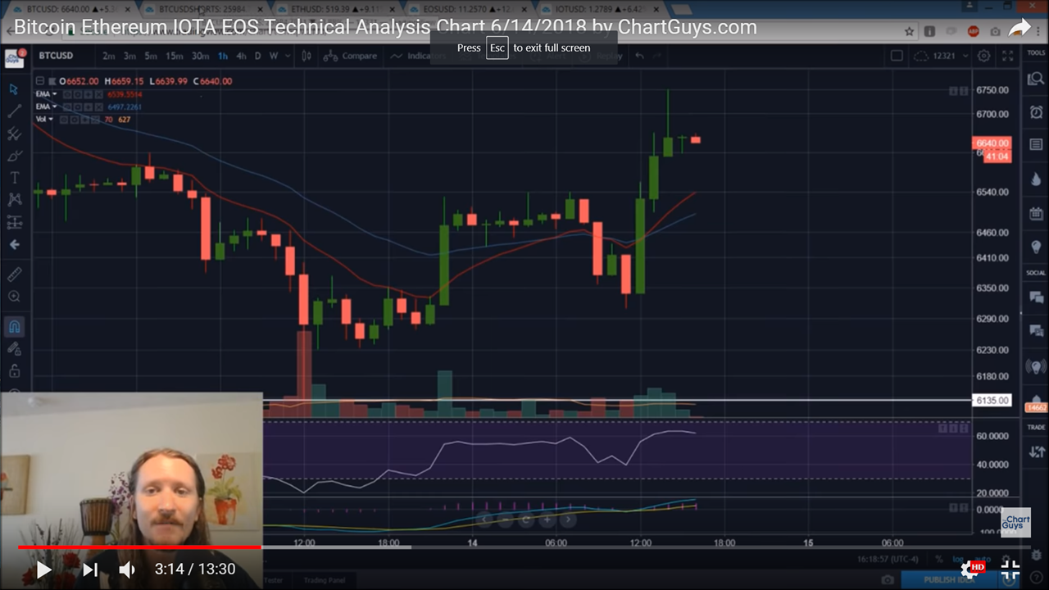The width and height of the screenshot is (1049, 590).
Task: Open the ideas lightbulb panel
Action: pyautogui.click(x=1036, y=247)
